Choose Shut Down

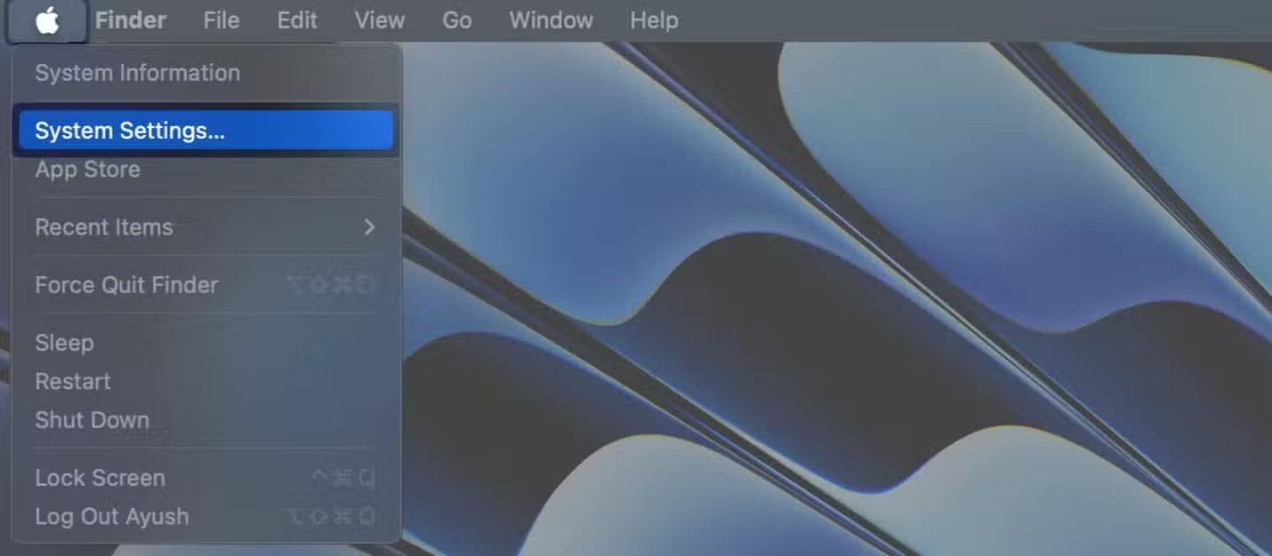[x=92, y=419]
